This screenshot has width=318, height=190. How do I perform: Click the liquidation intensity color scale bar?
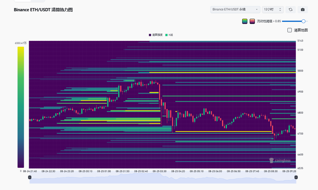(x=21, y=107)
